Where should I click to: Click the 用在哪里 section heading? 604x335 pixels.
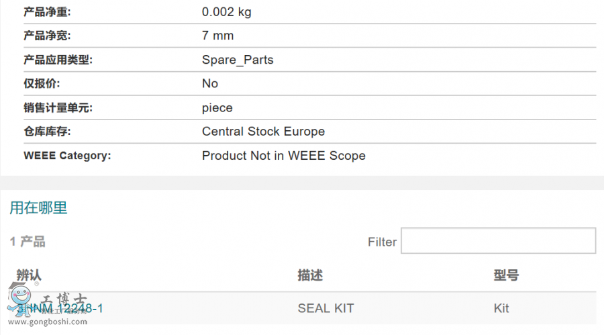(x=38, y=208)
